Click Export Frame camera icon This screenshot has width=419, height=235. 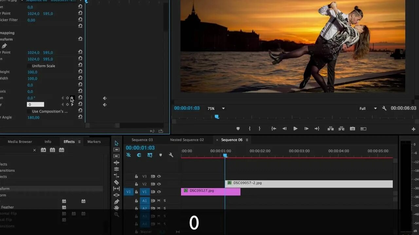352,129
